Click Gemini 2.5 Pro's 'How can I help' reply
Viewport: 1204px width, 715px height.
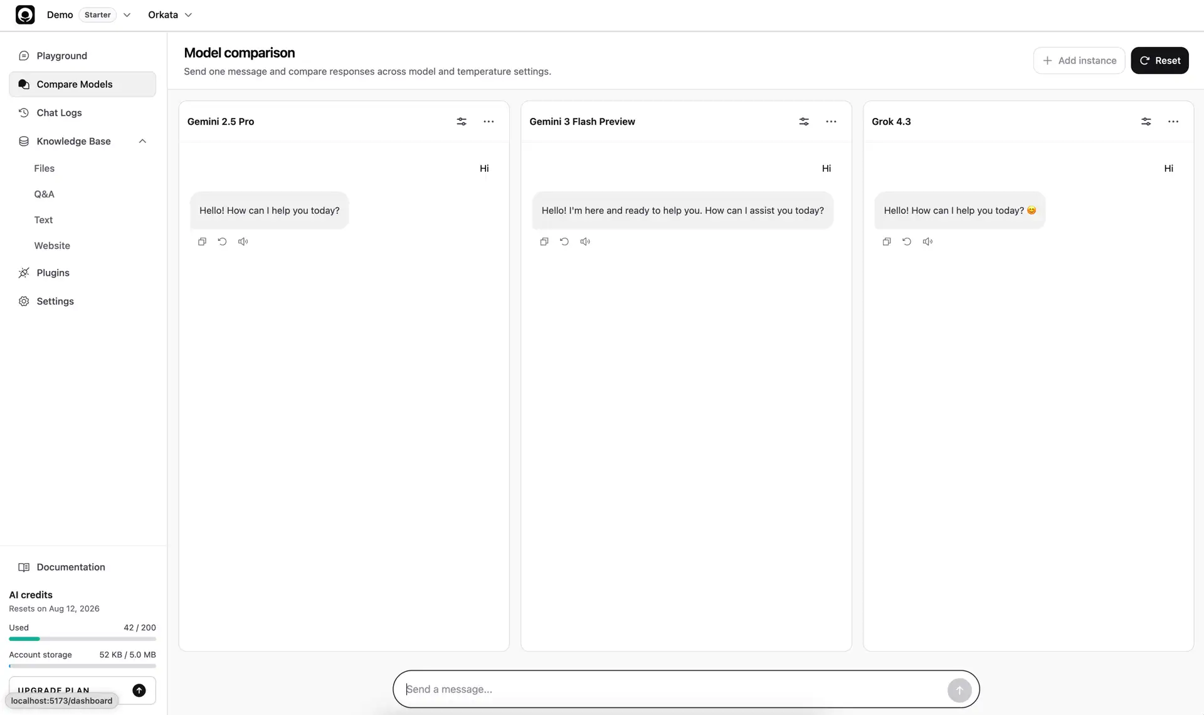(270, 211)
